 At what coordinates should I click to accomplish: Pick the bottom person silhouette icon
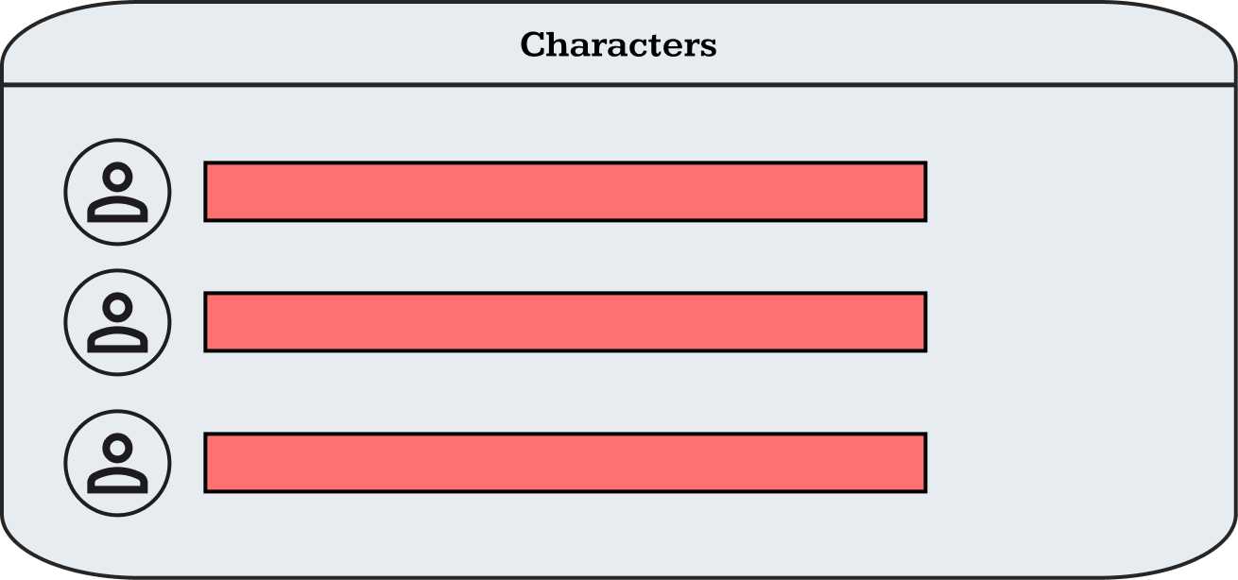click(117, 463)
